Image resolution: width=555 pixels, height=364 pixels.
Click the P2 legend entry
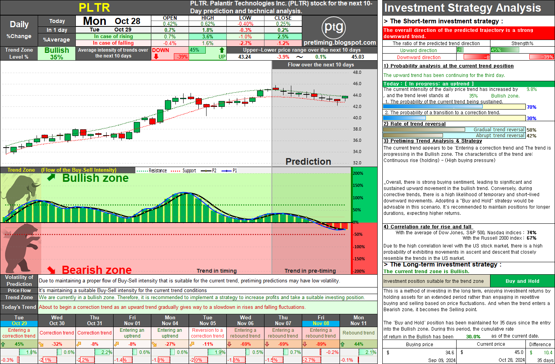tap(208, 171)
